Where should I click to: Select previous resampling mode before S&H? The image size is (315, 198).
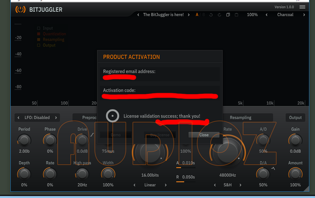[215, 185]
